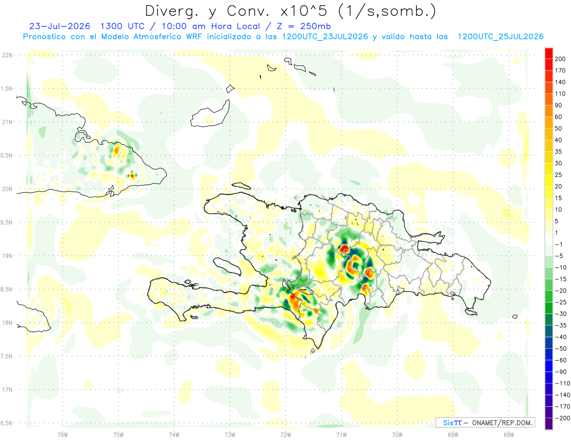Image resolution: width=571 pixels, height=441 pixels.
Task: Click the latitude label "8.5N"
Action: click(x=6, y=289)
